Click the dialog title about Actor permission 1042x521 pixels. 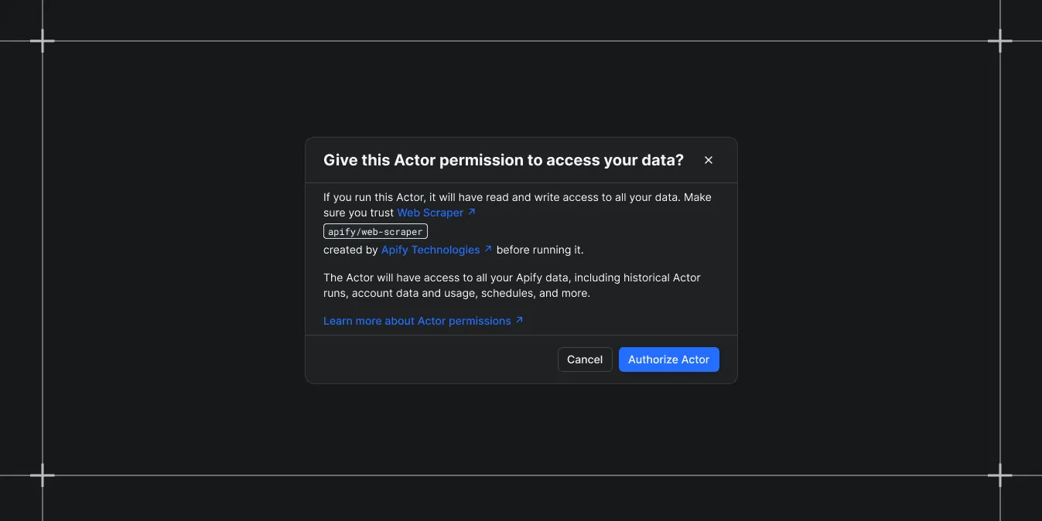tap(504, 160)
